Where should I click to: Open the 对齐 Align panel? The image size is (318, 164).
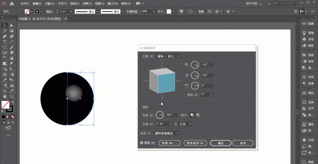[308, 109]
